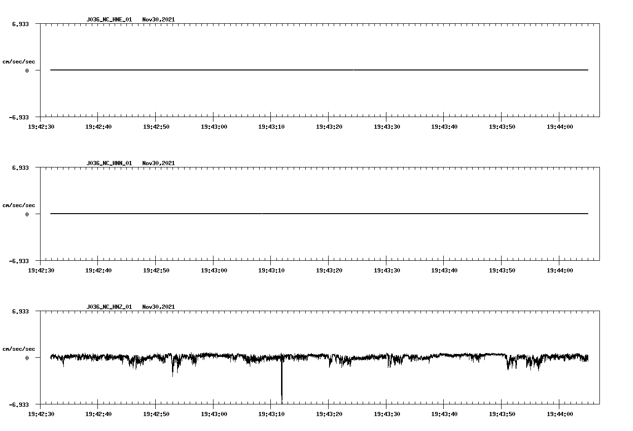Image resolution: width=633 pixels, height=431 pixels.
Task: Click the cm/sec/sec unit label of HNZ plot
Action: click(19, 349)
